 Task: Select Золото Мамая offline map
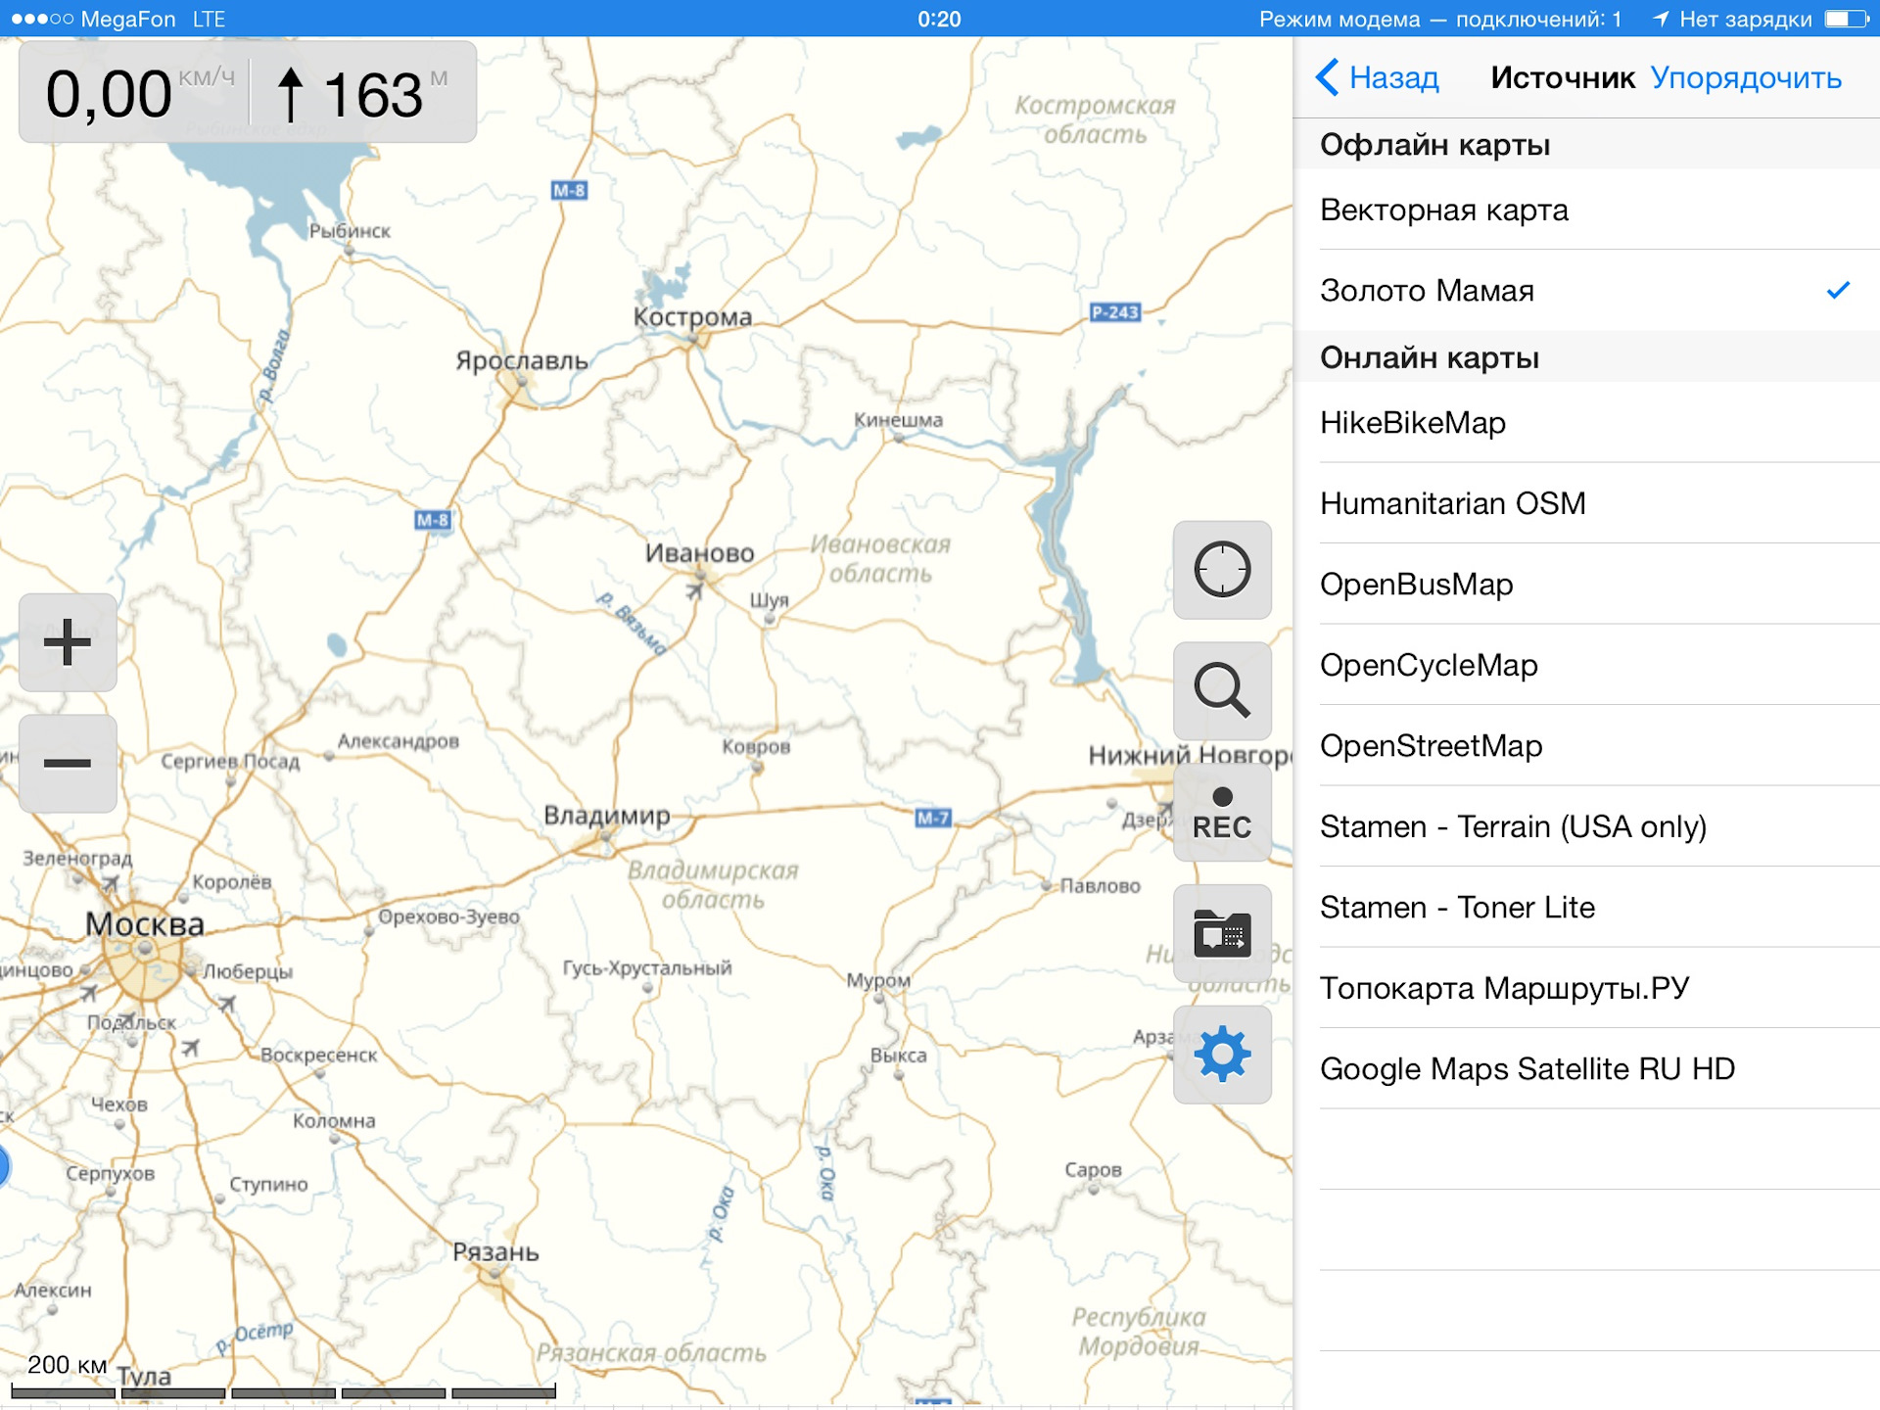coord(1586,290)
